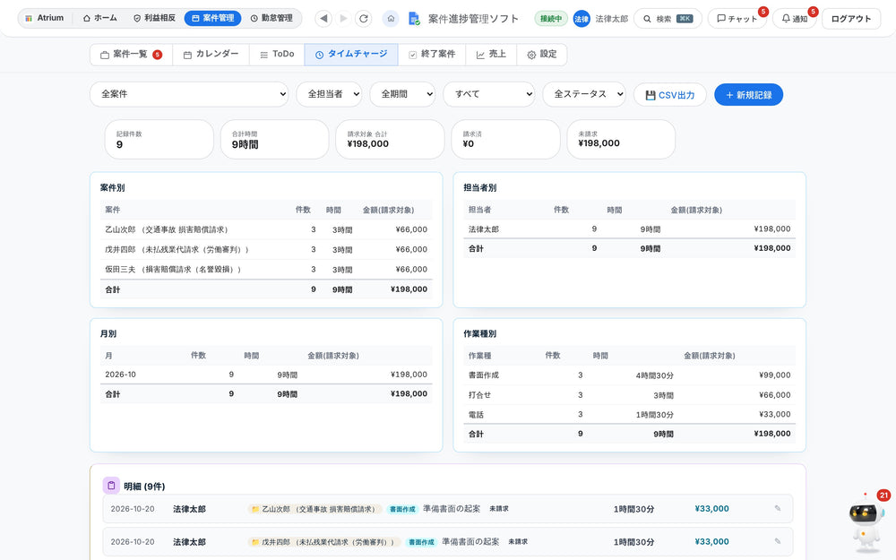This screenshot has width=896, height=560.
Task: Click the browser back arrow icon
Action: point(324,18)
